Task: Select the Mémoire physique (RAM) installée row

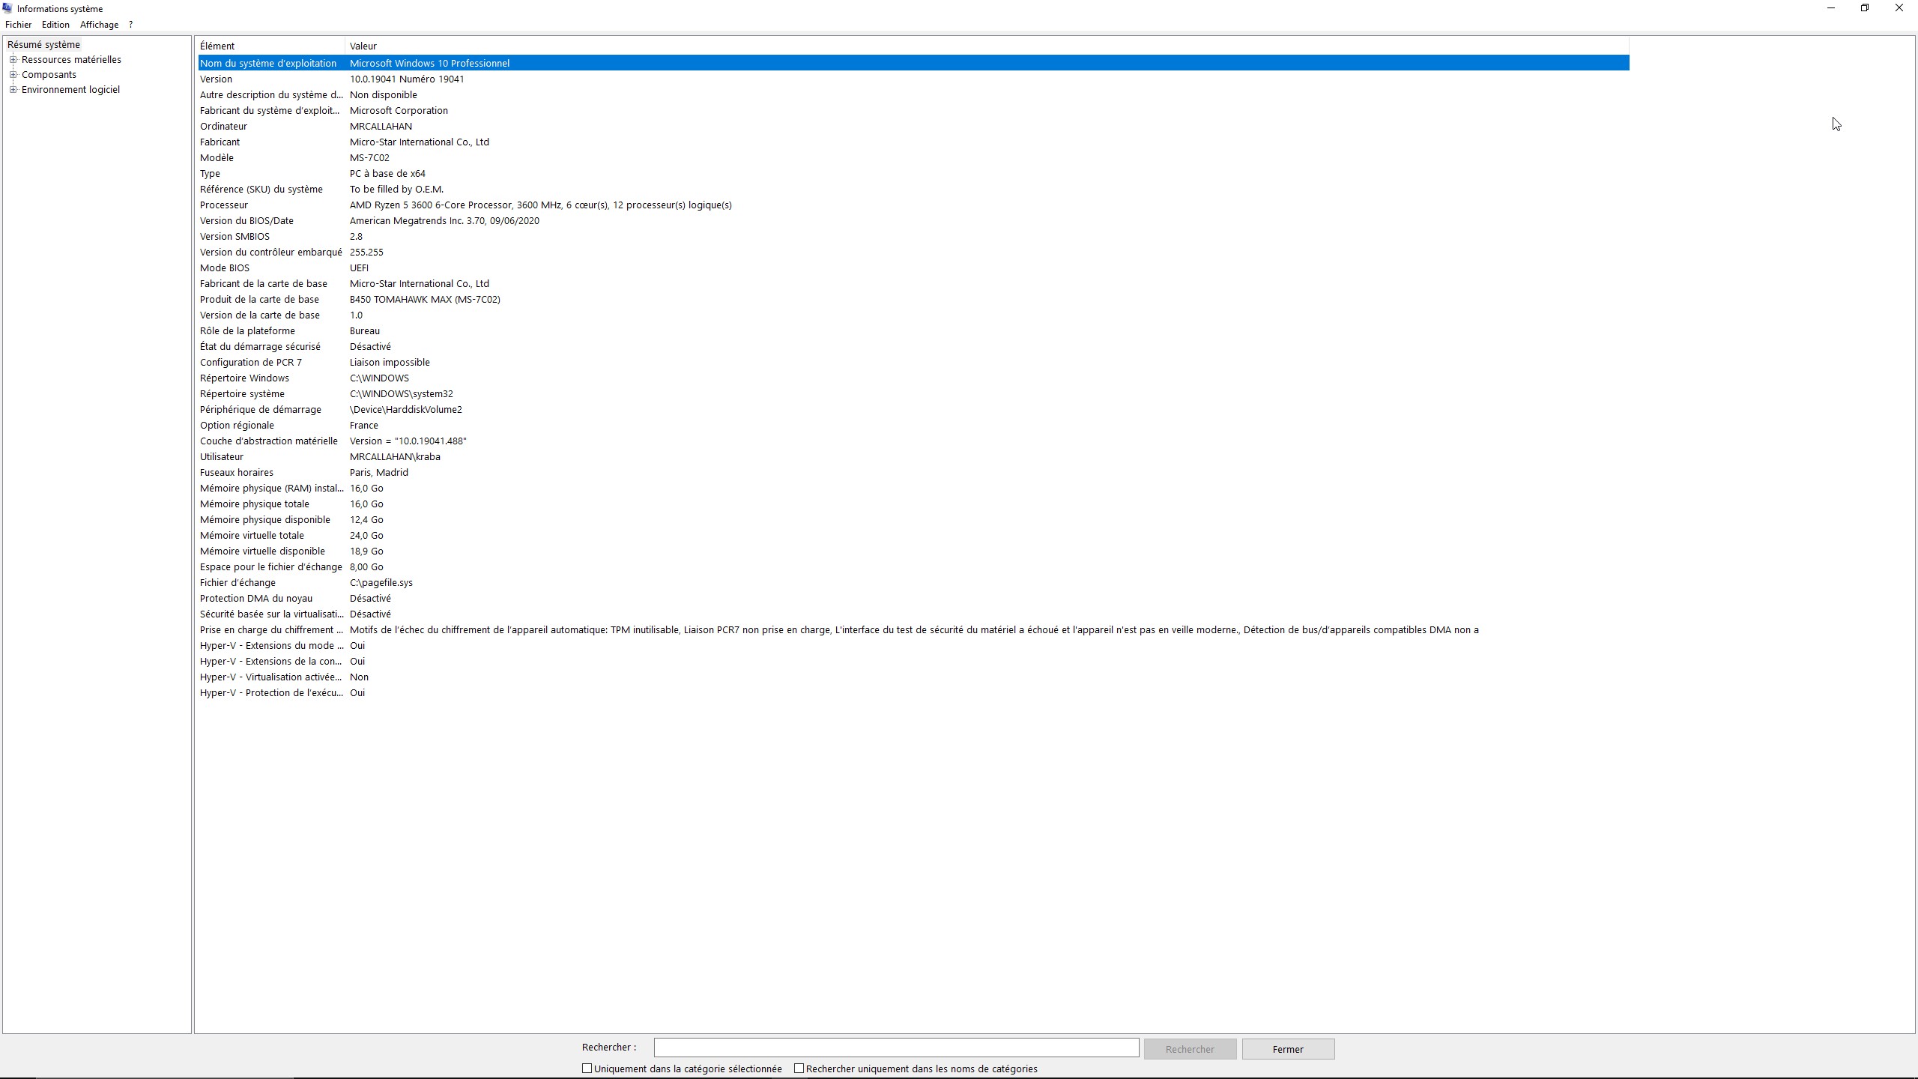Action: coord(913,489)
